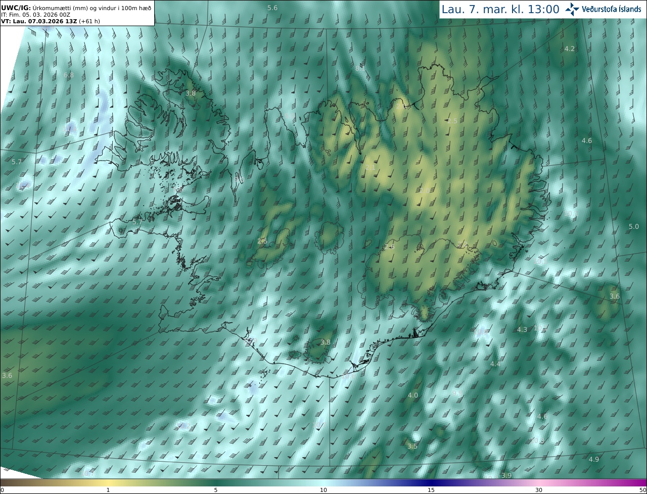
Task: Click the '30' label on color scale
Action: coord(539,490)
